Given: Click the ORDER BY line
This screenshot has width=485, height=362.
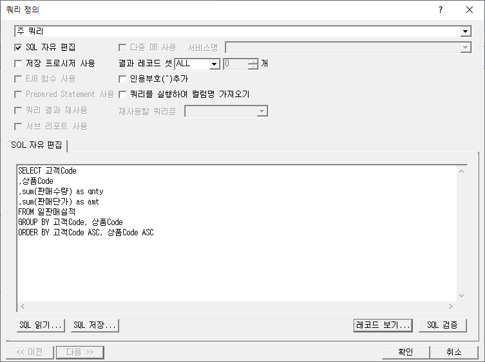Looking at the screenshot, I should pyautogui.click(x=86, y=232).
